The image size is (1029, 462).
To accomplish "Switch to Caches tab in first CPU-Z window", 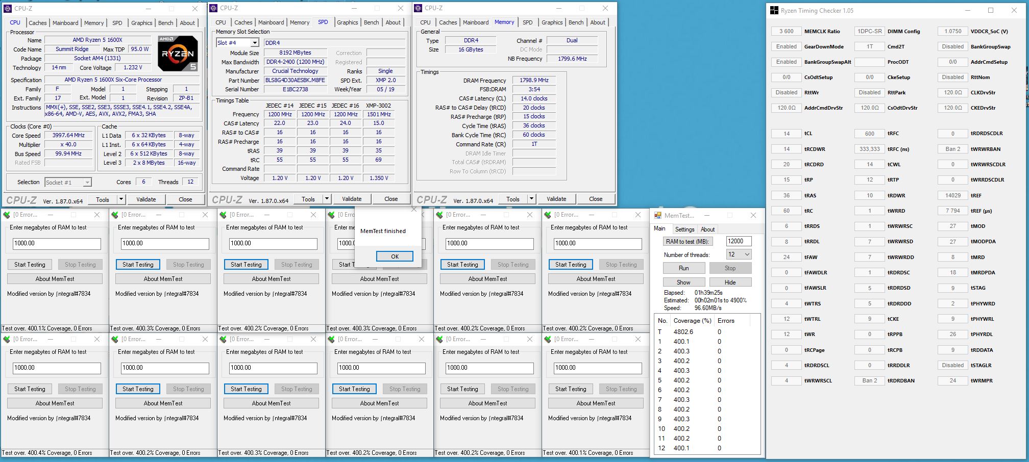I will point(37,23).
